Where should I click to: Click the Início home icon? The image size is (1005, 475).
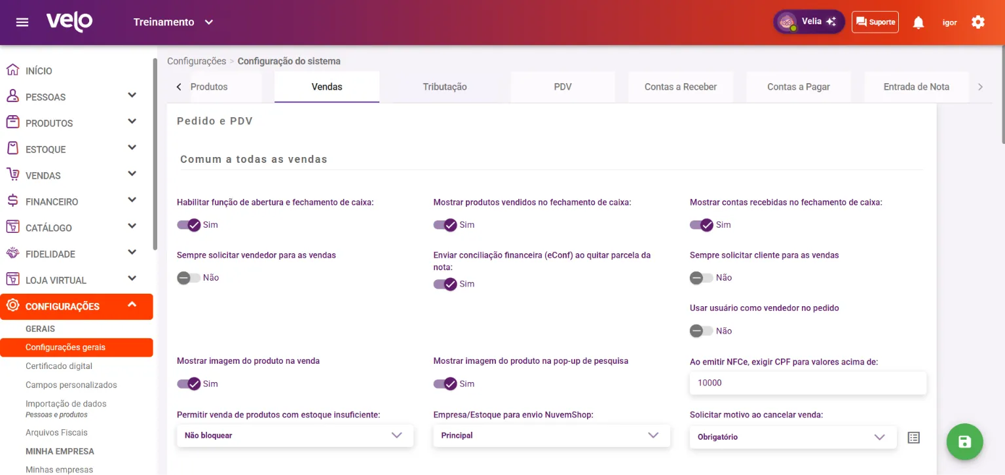[12, 70]
